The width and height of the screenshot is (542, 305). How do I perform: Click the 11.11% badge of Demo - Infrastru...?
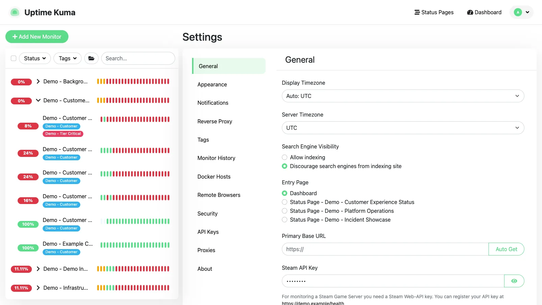[21, 288]
